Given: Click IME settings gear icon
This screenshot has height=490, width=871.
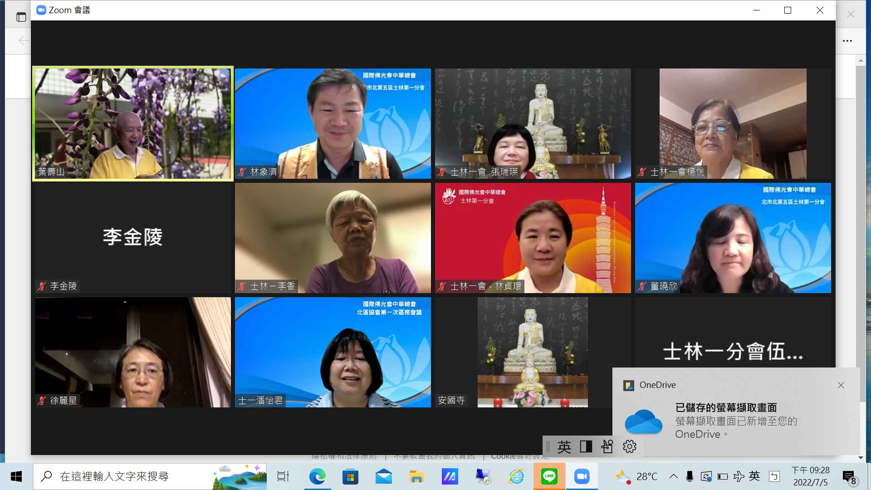Looking at the screenshot, I should tap(629, 447).
